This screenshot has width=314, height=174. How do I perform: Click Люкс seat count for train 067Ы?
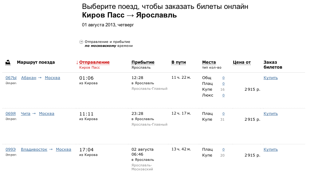tap(223, 96)
